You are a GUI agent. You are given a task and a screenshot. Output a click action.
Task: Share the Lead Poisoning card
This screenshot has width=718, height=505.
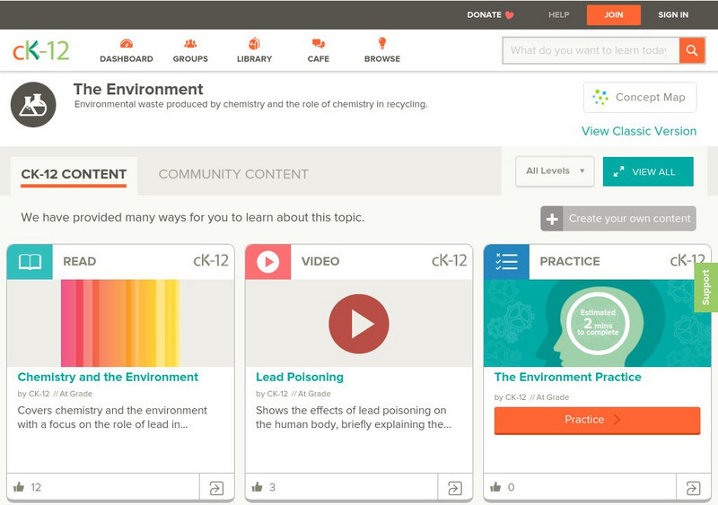(455, 488)
